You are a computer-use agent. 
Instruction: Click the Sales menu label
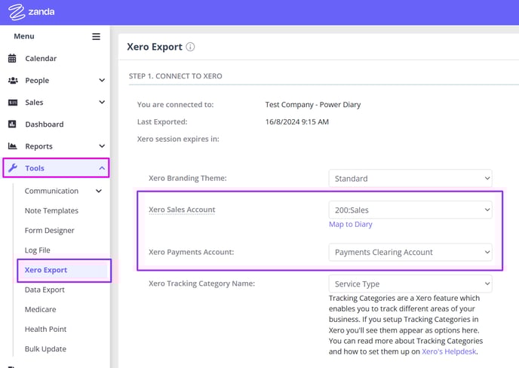pos(34,103)
